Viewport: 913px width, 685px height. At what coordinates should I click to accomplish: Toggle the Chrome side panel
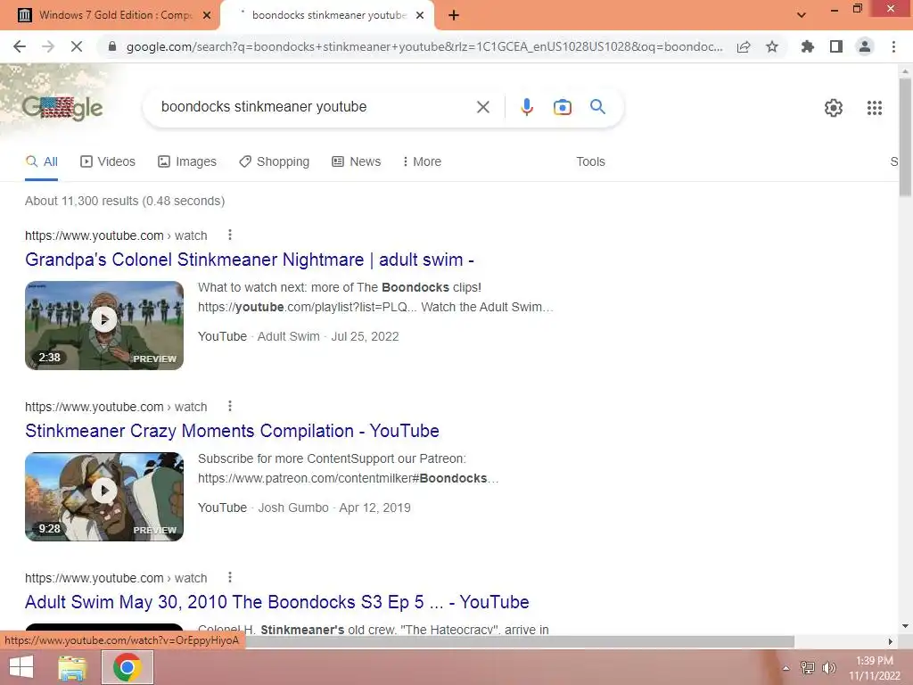(x=836, y=46)
